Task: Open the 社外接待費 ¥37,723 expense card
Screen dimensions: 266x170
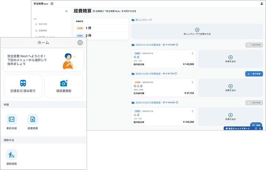Action: pos(164,88)
